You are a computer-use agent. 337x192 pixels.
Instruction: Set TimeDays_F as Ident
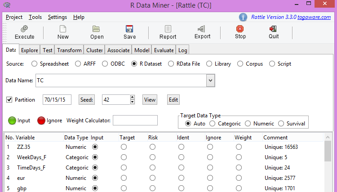pyautogui.click(x=181, y=167)
